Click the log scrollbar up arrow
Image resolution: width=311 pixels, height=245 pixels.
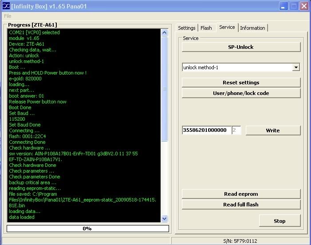(165, 32)
